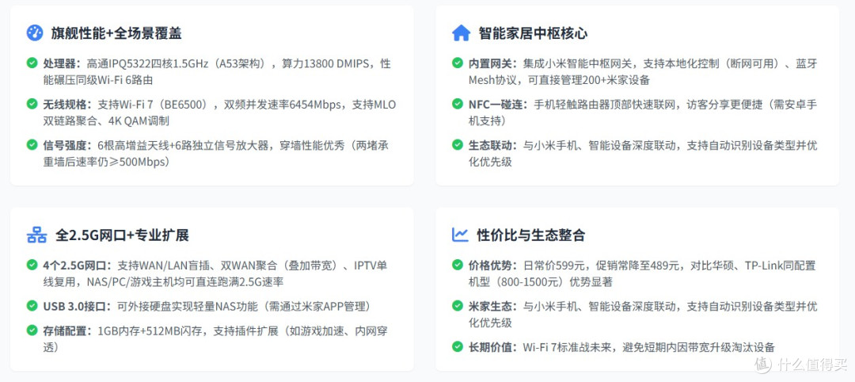Click the bold label NFC一碰连
This screenshot has height=382, width=855.
click(498, 105)
